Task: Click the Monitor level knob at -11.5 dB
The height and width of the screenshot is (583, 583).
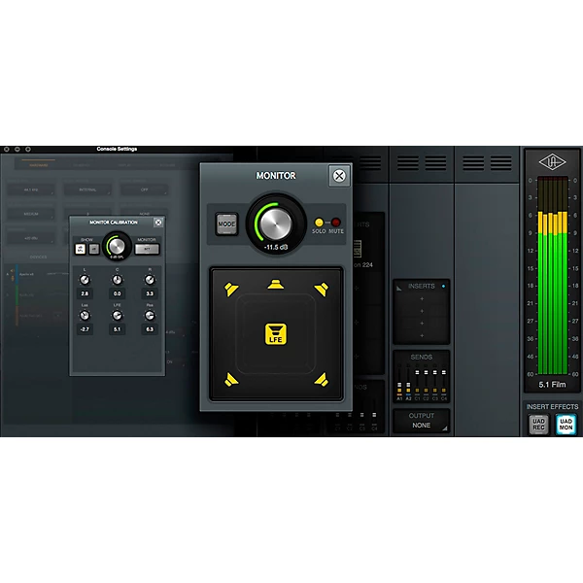Action: coord(276,223)
